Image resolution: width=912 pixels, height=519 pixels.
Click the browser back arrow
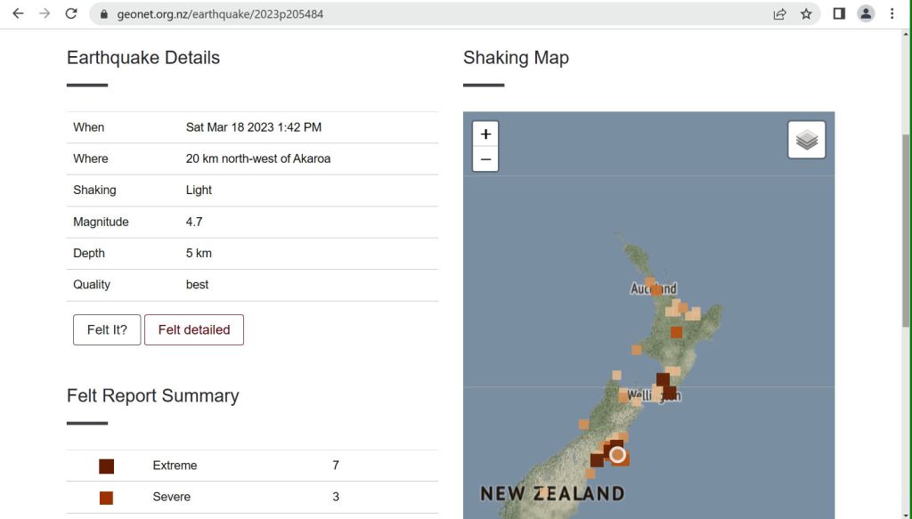[x=18, y=13]
